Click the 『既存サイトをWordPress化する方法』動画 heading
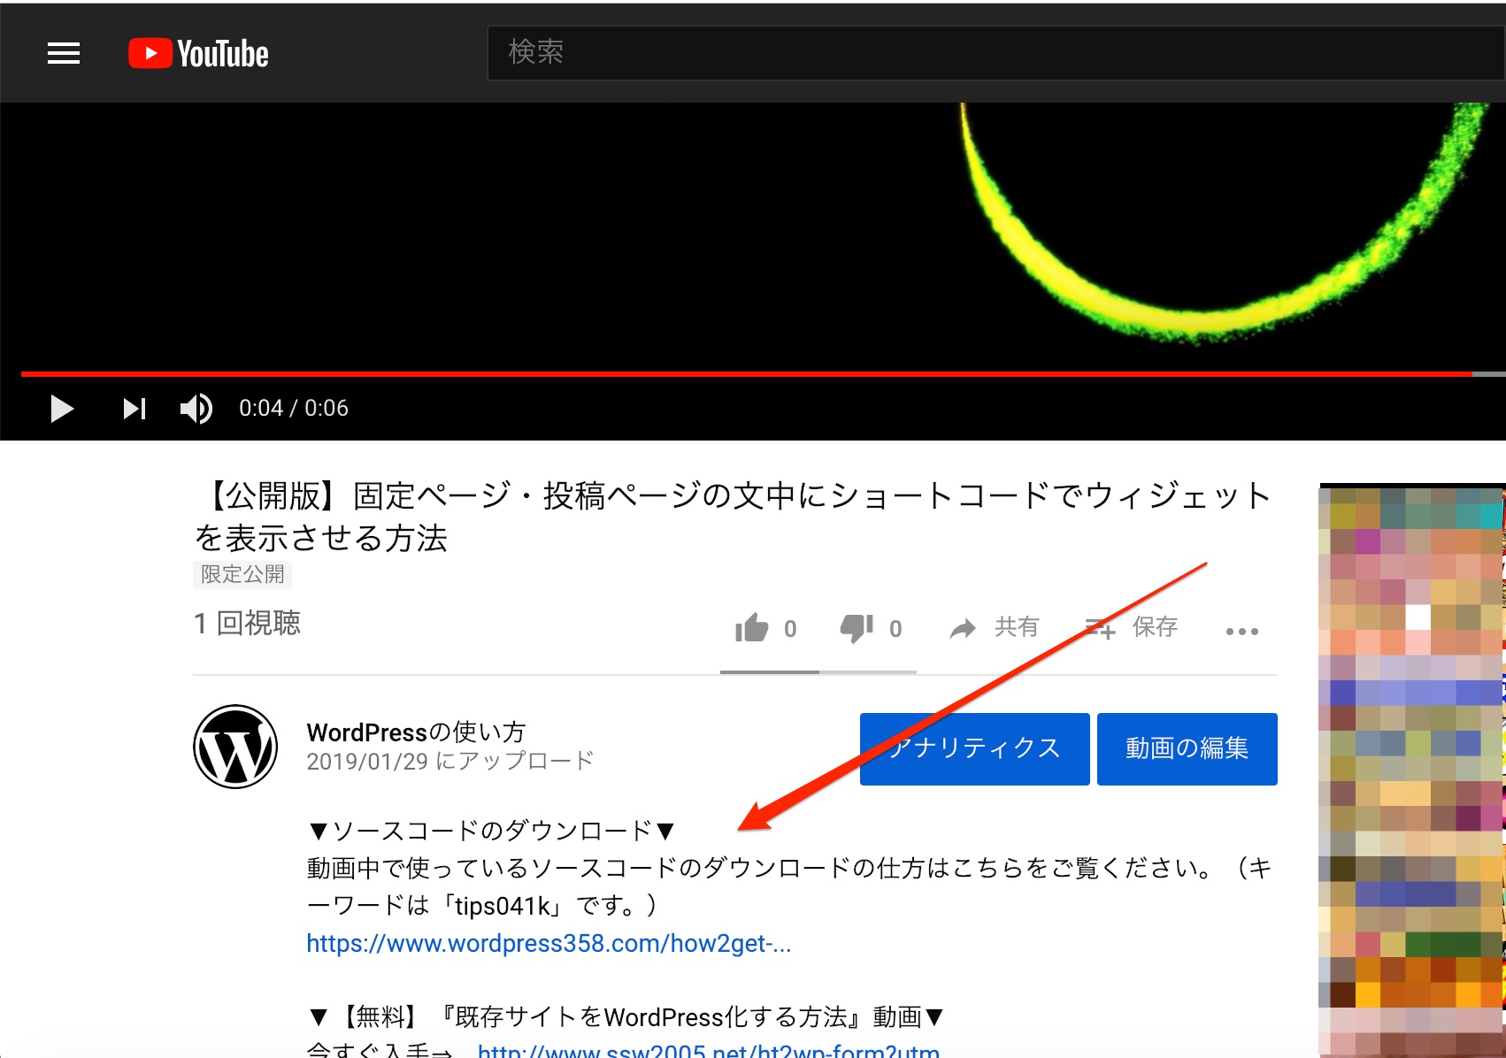The height and width of the screenshot is (1058, 1506). (626, 1016)
